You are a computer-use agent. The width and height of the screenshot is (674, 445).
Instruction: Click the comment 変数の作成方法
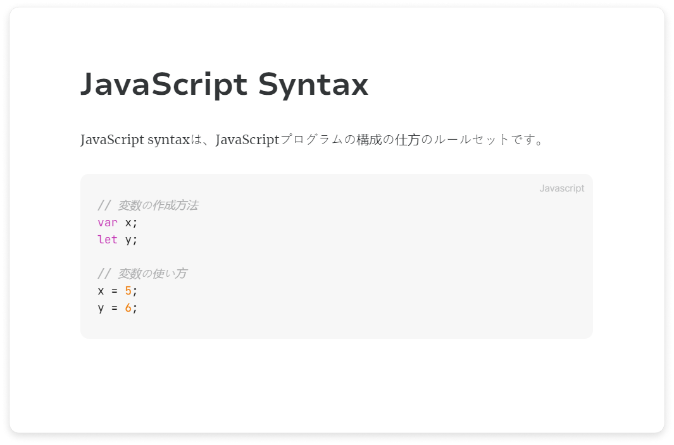148,205
